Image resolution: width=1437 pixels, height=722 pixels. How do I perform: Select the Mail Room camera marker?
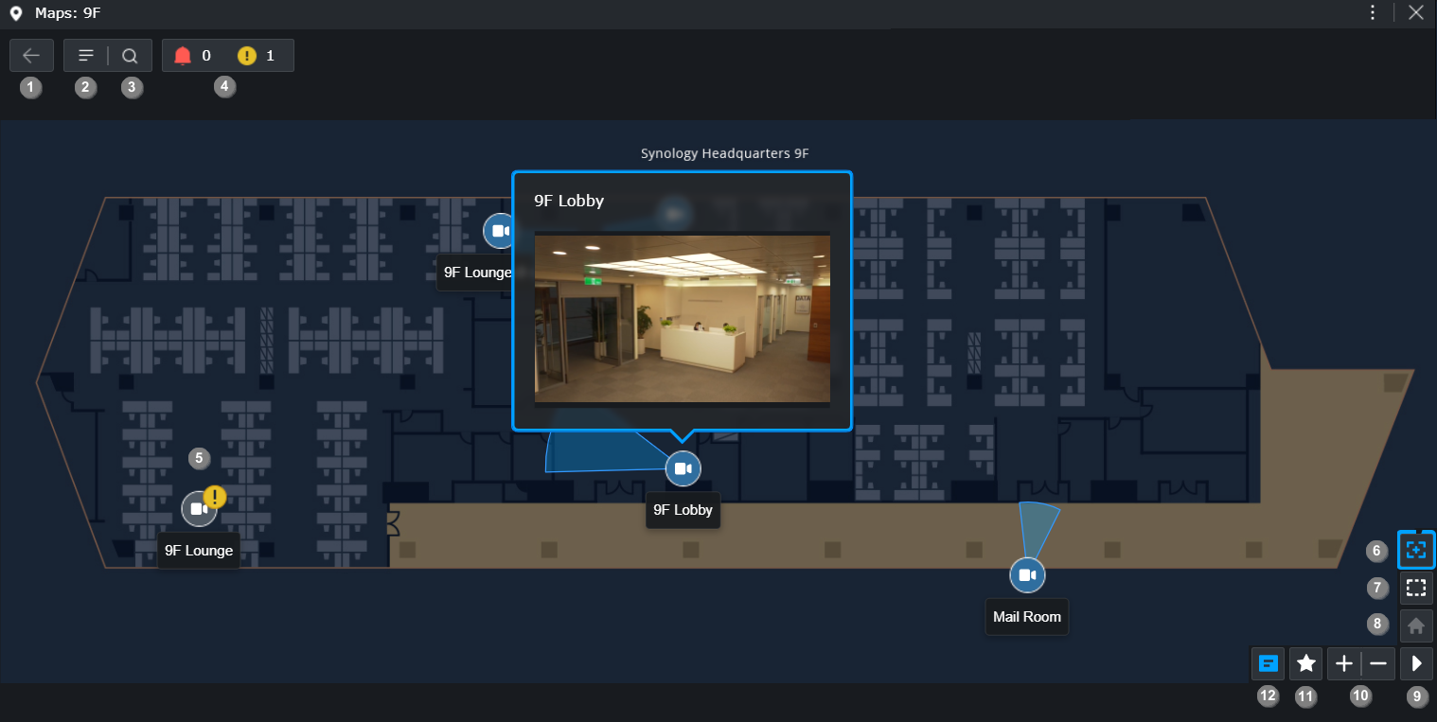[x=1026, y=574]
